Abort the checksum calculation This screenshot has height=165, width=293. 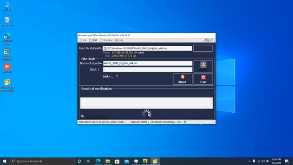click(182, 79)
